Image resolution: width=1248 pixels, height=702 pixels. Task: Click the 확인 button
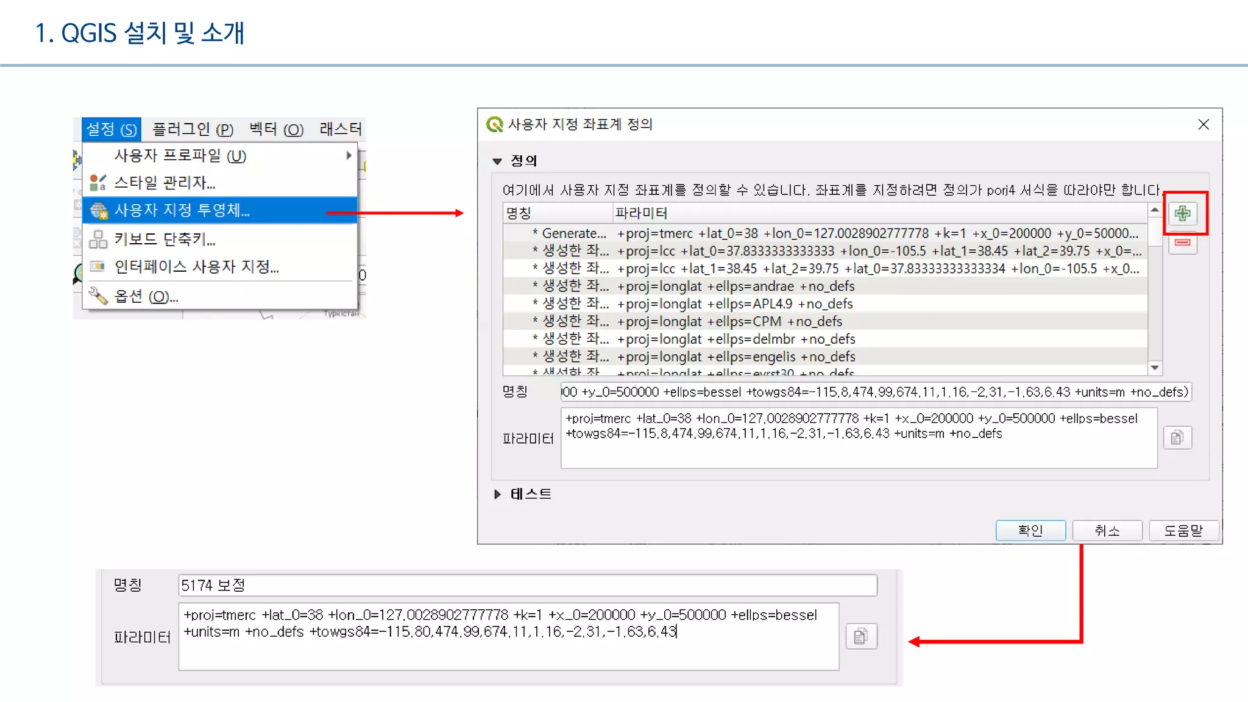pos(1030,530)
